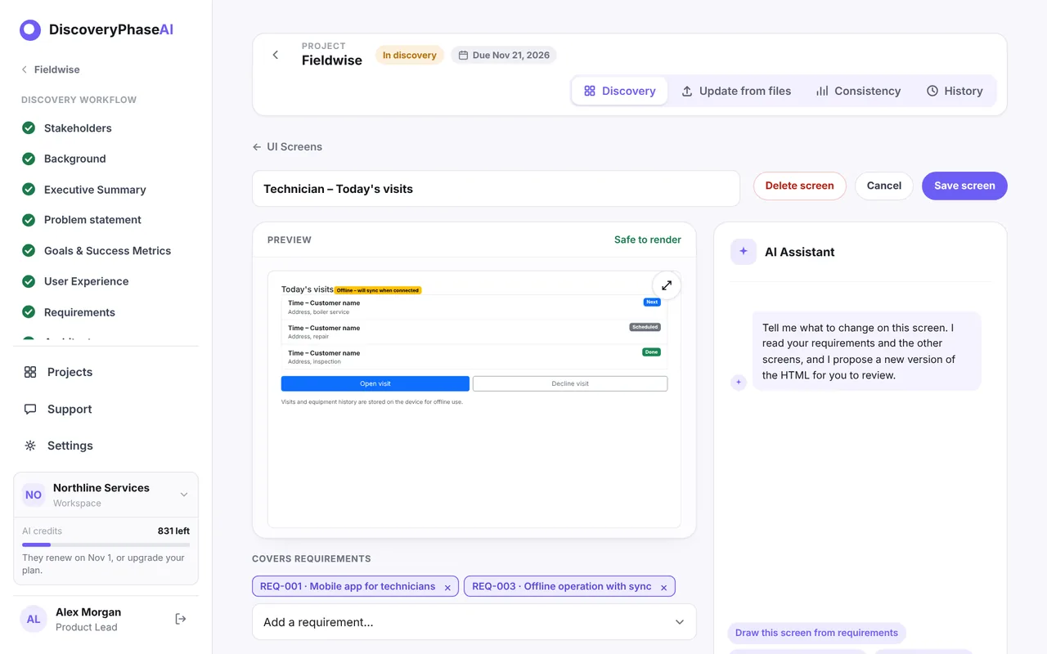Click the AI credits progress bar
Image resolution: width=1047 pixels, height=654 pixels.
[x=106, y=544]
